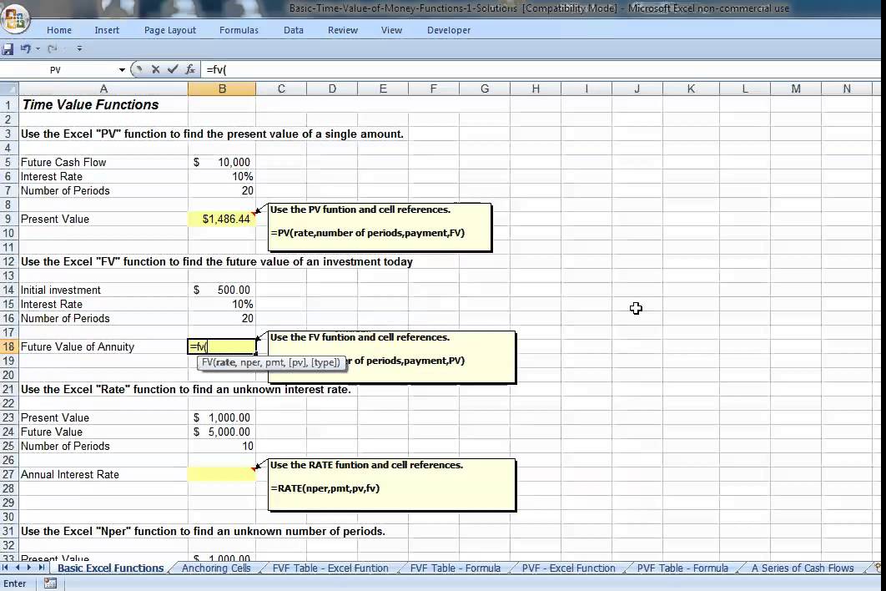Viewport: 886px width, 591px height.
Task: Open the undo history dropdown arrow
Action: pyautogui.click(x=38, y=49)
